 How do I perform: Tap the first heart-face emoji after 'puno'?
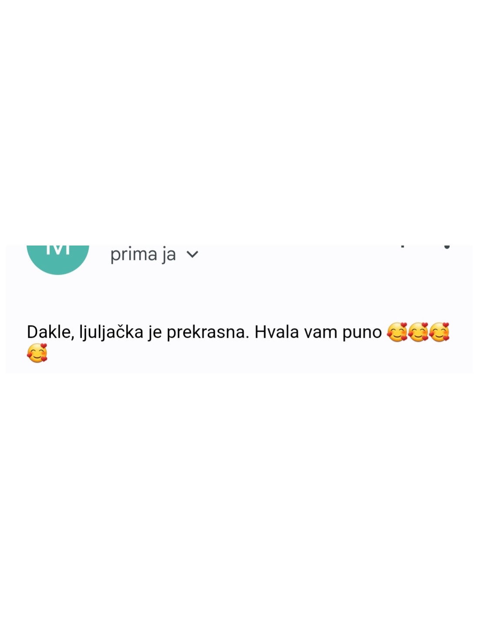397,332
